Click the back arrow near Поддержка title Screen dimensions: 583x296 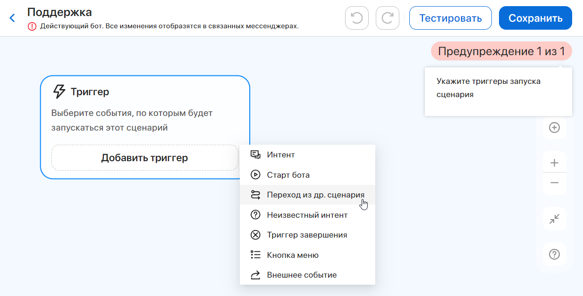[12, 17]
